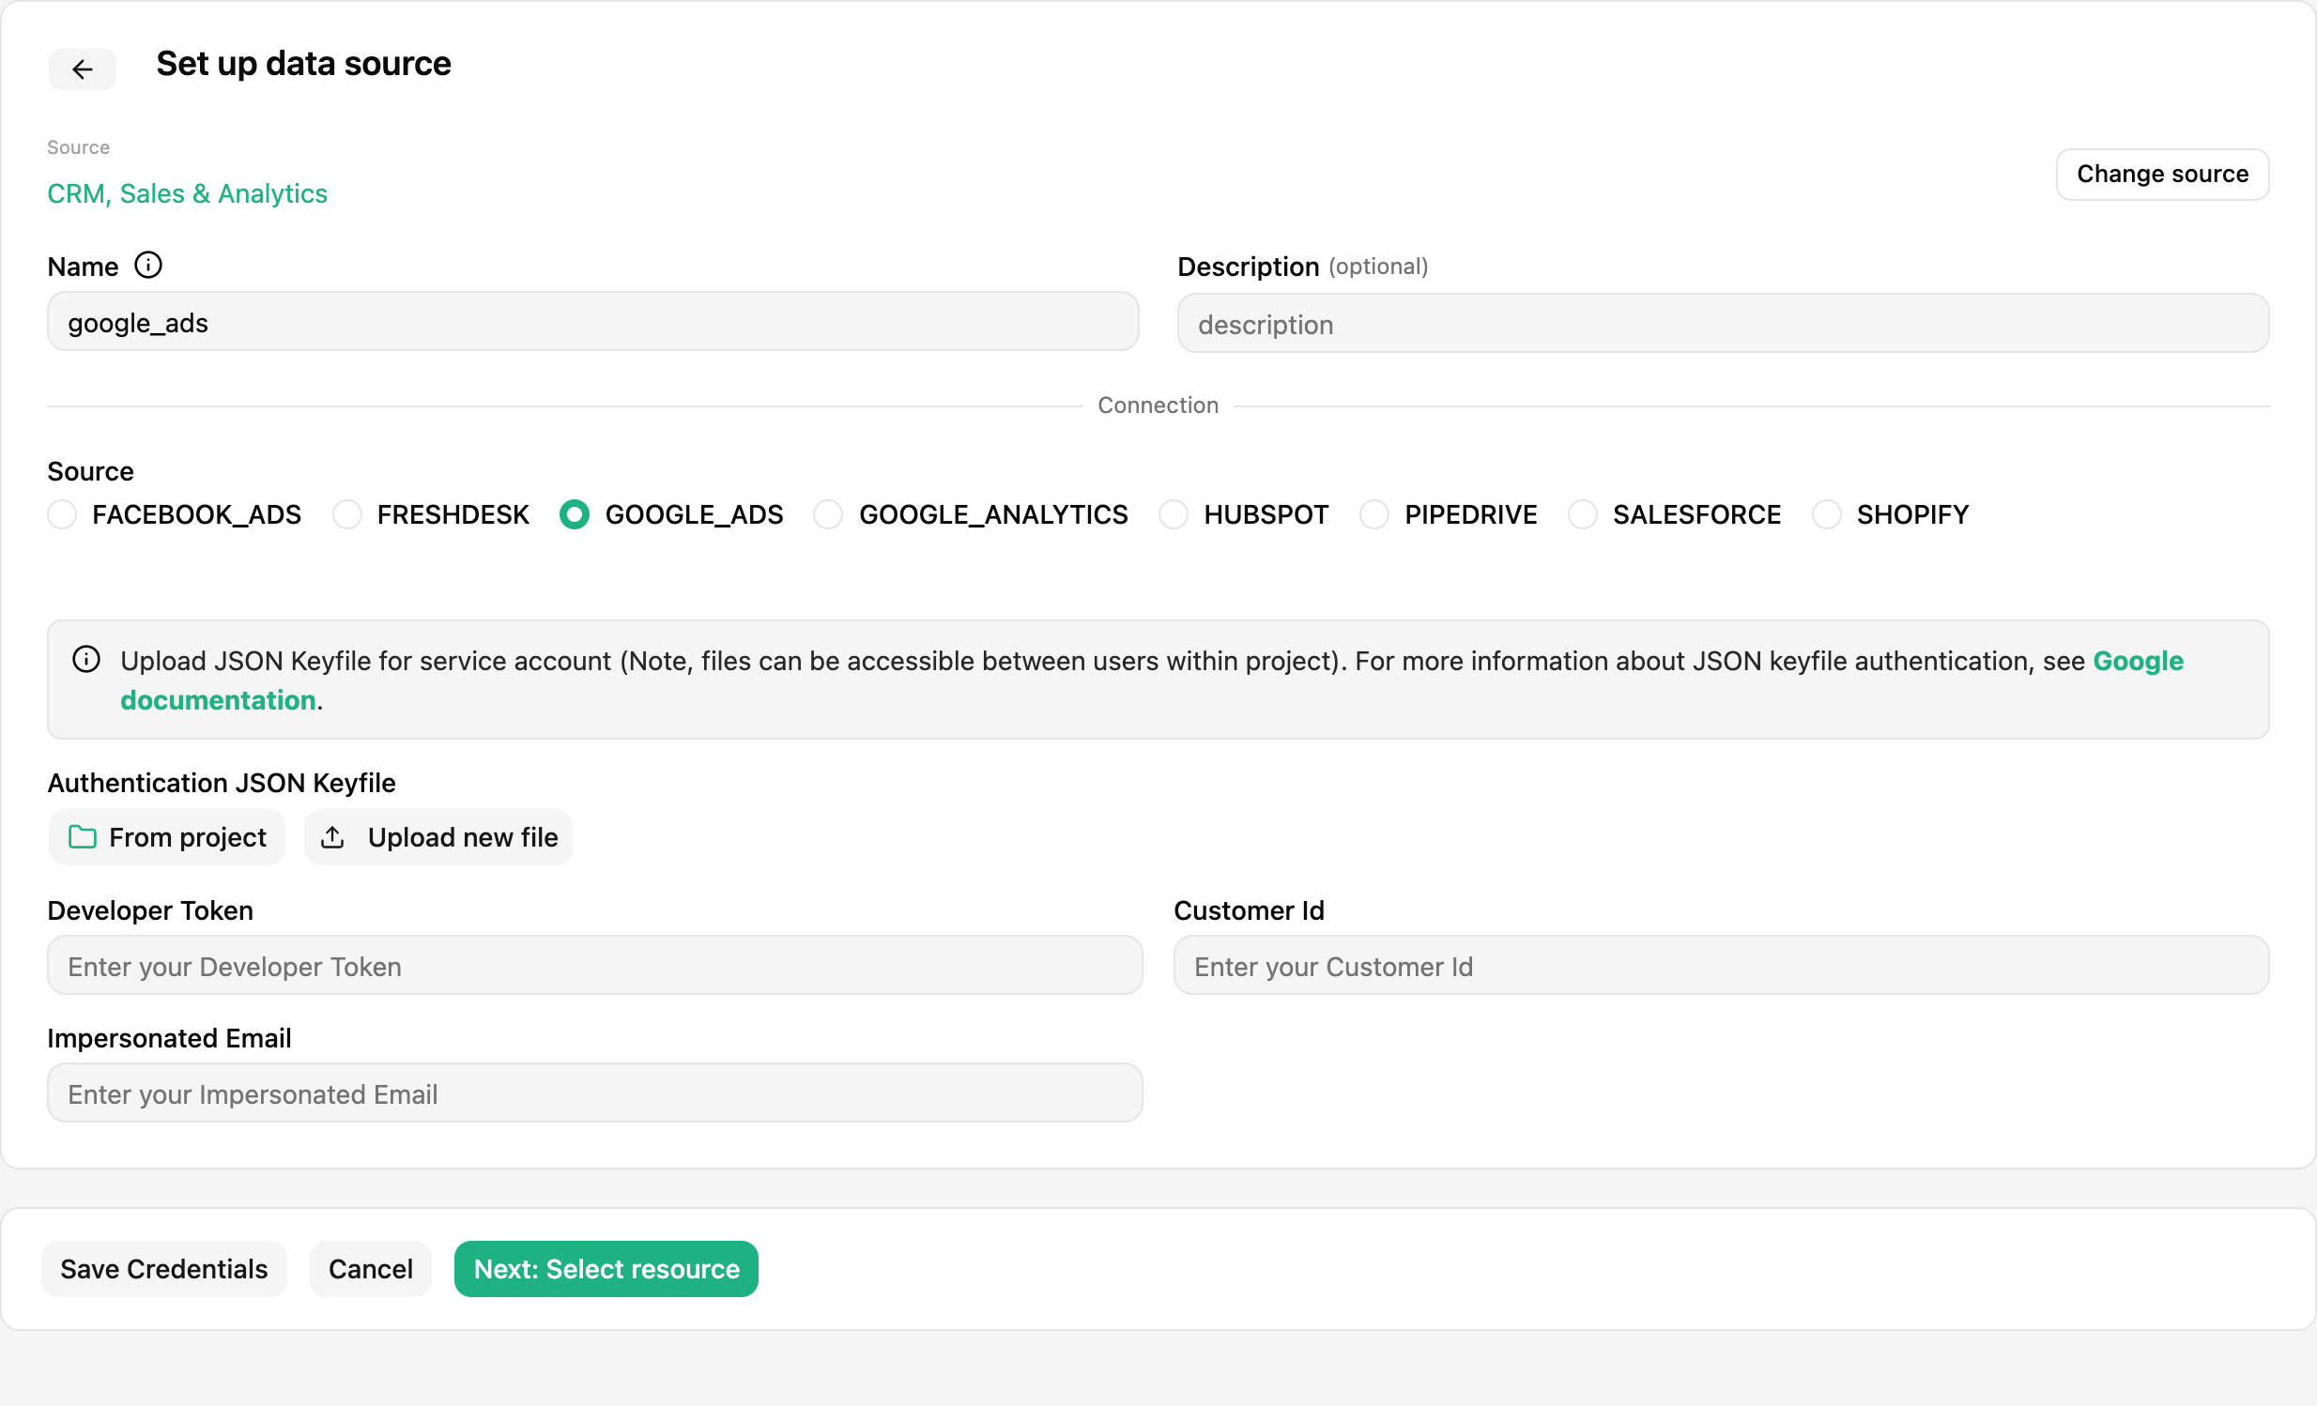This screenshot has width=2317, height=1406.
Task: Go back using the arrow icon
Action: point(83,69)
